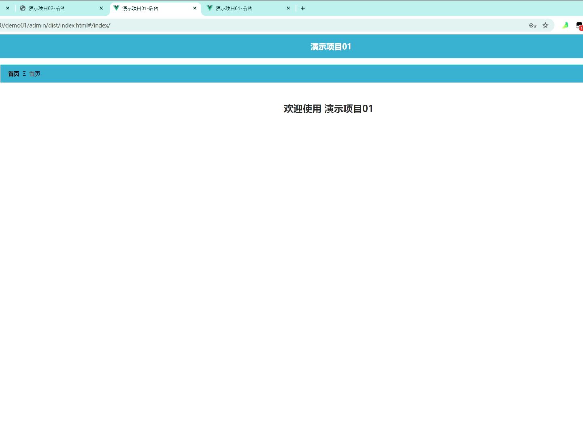Open the extension with red badge
583x437 pixels.
click(580, 26)
